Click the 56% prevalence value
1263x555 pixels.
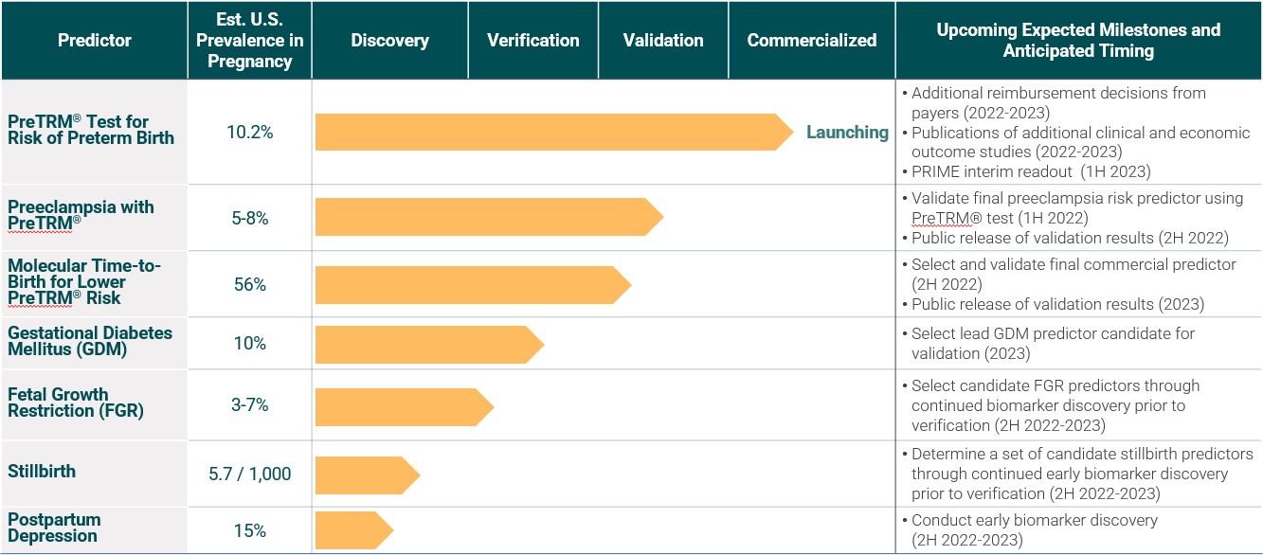point(249,284)
